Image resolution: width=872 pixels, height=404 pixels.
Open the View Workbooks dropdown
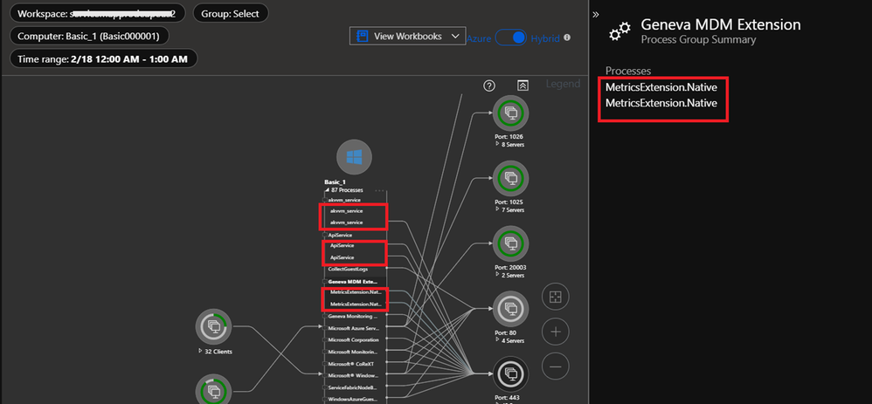[408, 36]
